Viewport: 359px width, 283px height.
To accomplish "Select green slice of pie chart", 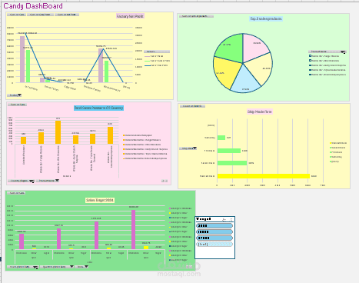I will [x=231, y=48].
